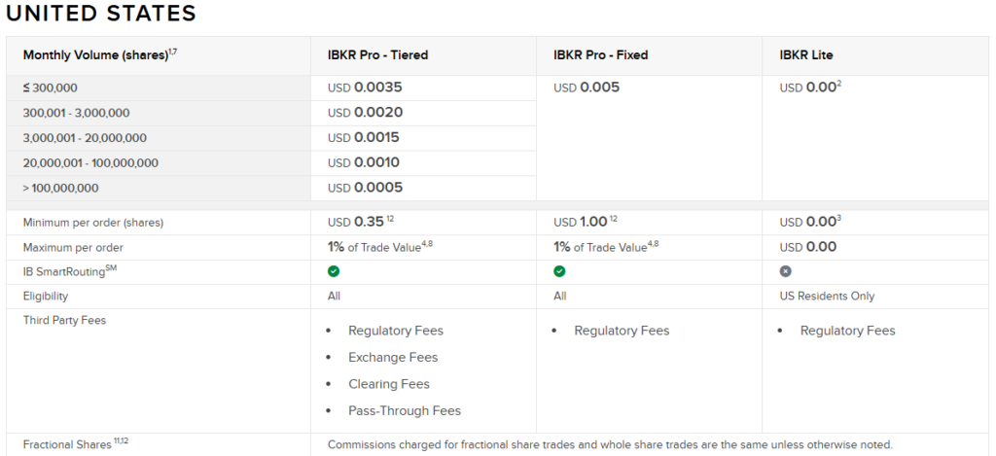Screen dimensions: 996x456
Task: Click the > 100,000,000 volume tier
Action: [61, 188]
